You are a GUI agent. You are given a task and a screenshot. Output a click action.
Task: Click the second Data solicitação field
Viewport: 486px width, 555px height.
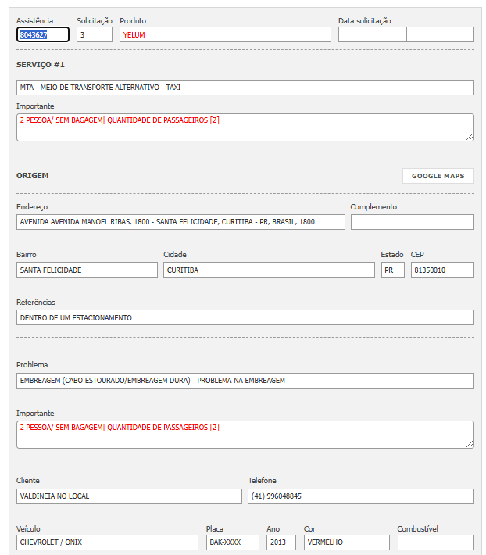tap(440, 34)
